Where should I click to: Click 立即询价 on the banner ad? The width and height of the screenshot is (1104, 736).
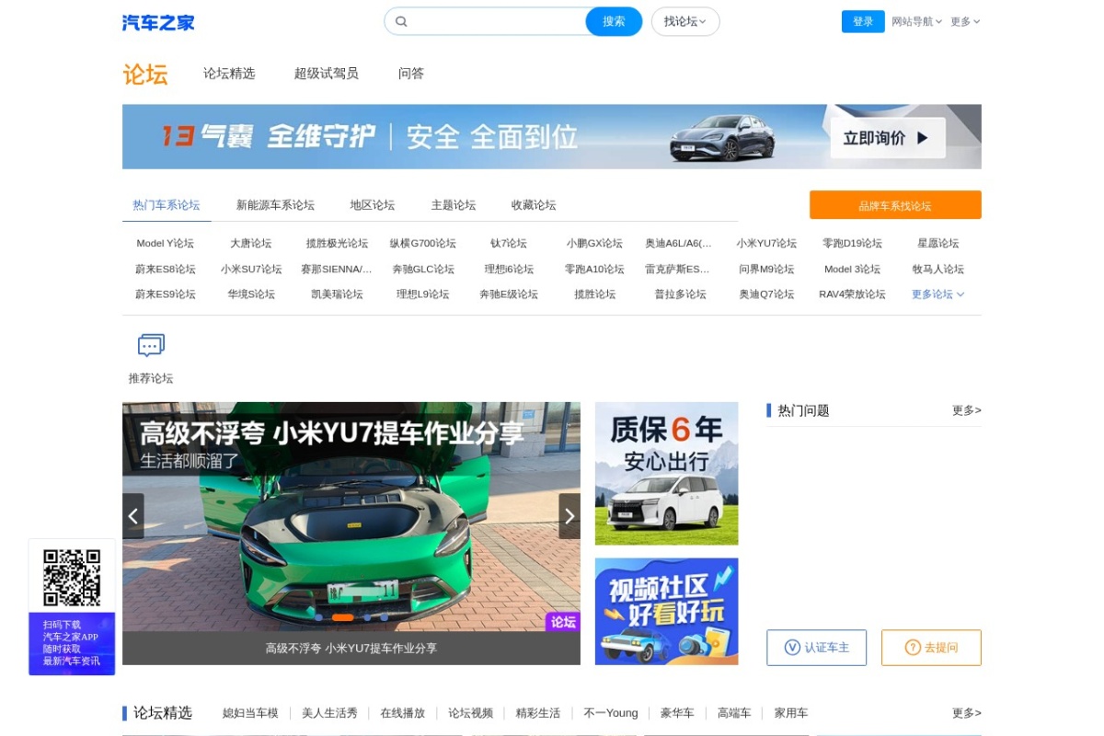[x=887, y=138]
